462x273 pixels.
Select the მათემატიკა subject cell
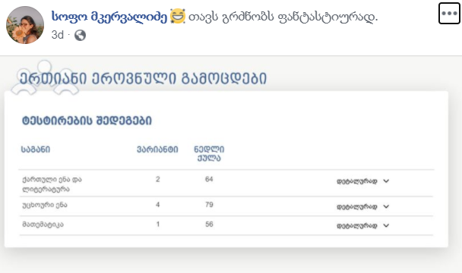(43, 224)
